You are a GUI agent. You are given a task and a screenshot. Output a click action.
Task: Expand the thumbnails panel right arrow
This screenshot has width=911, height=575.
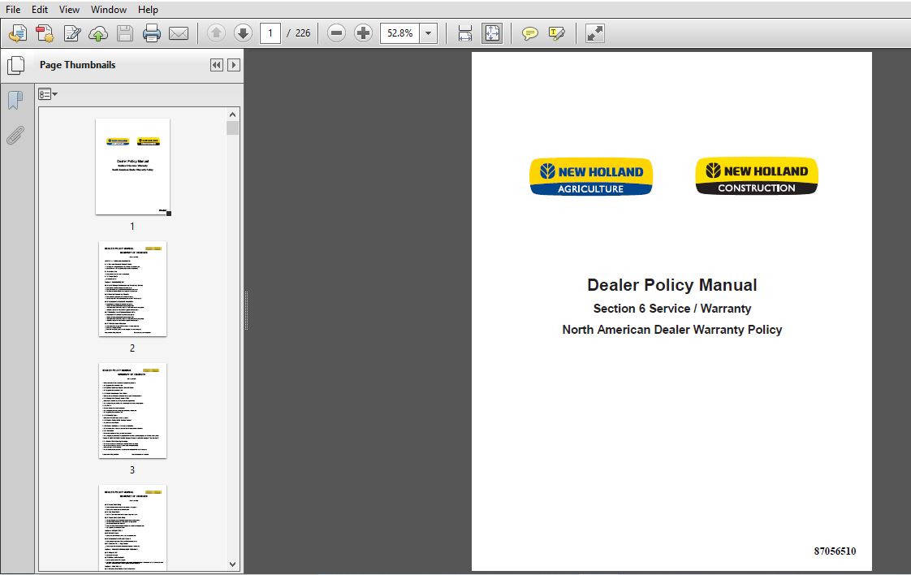(234, 65)
